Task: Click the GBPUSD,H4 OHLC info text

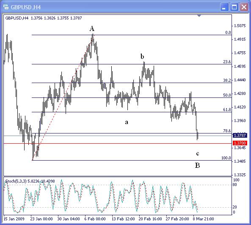Action: [44, 18]
